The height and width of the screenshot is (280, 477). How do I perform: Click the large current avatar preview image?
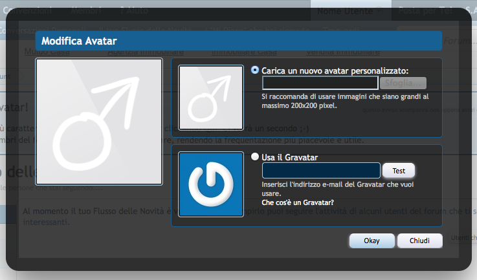(x=99, y=122)
